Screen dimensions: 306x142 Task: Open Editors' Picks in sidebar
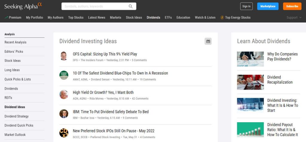[14, 52]
